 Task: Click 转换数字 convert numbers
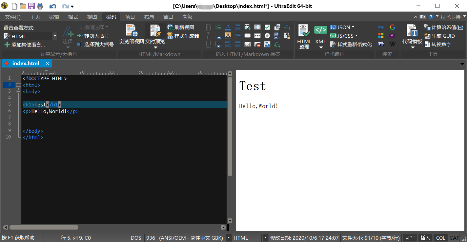438,44
